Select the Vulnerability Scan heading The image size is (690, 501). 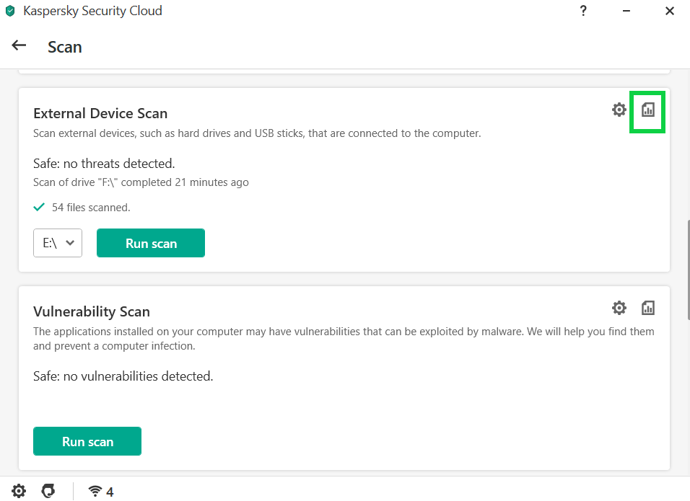coord(92,311)
